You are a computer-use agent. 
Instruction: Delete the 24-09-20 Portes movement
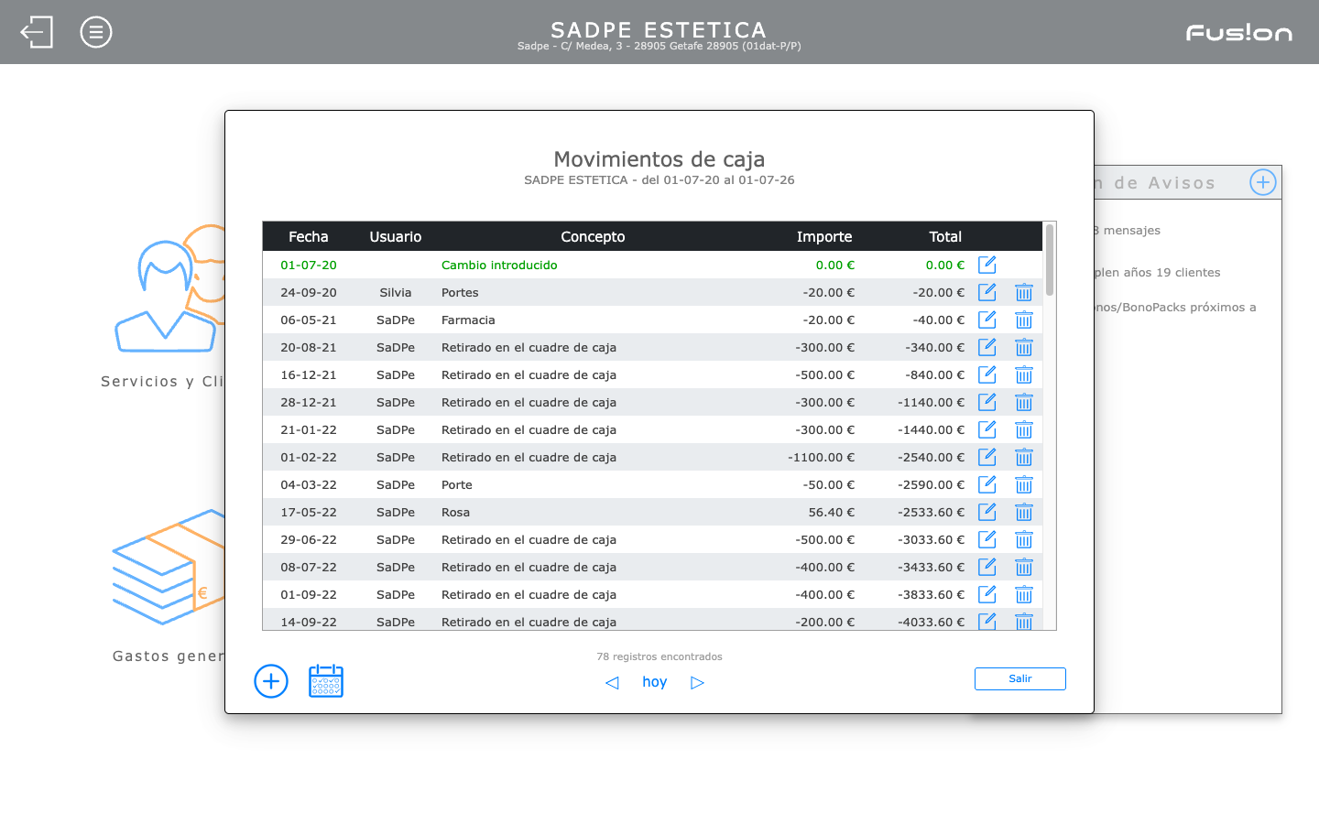[1024, 292]
